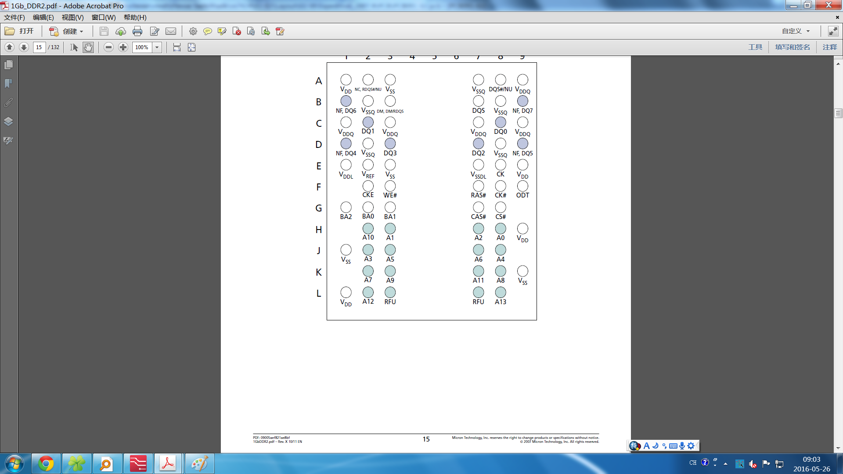Screen dimensions: 843x474
Task: Click the add sticky note icon
Action: [207, 31]
